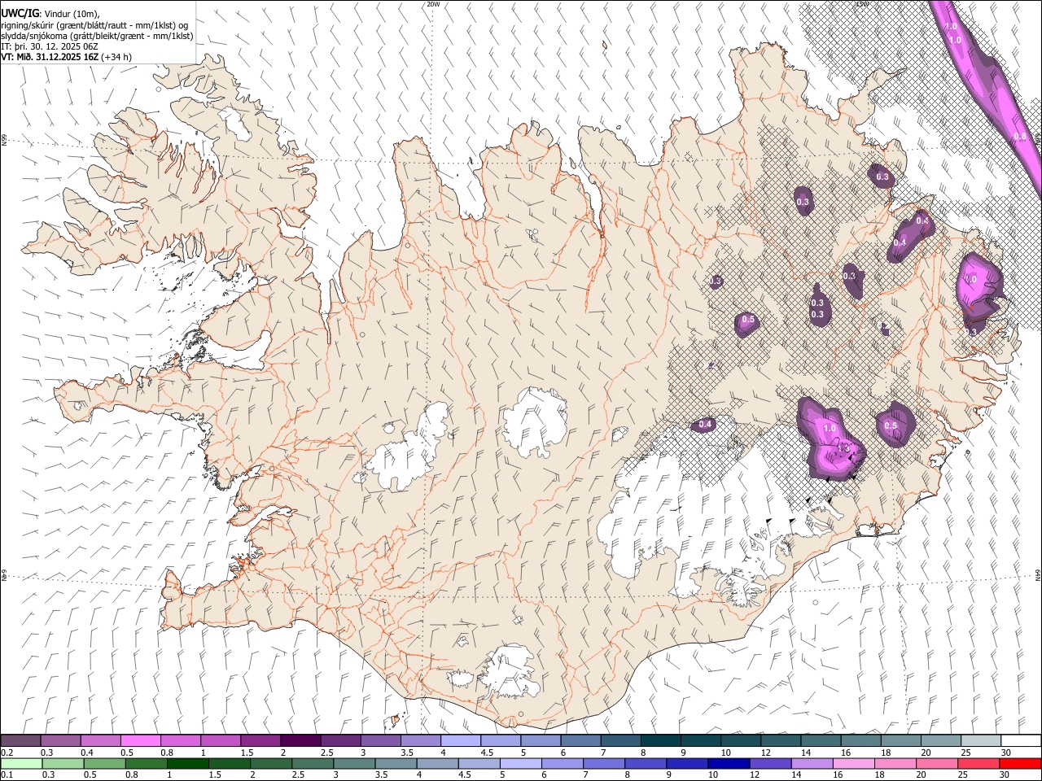This screenshot has width=1042, height=781.
Task: Pick the grey-purple 0.2–0.3 snow legend swatch
Action: pyautogui.click(x=20, y=741)
